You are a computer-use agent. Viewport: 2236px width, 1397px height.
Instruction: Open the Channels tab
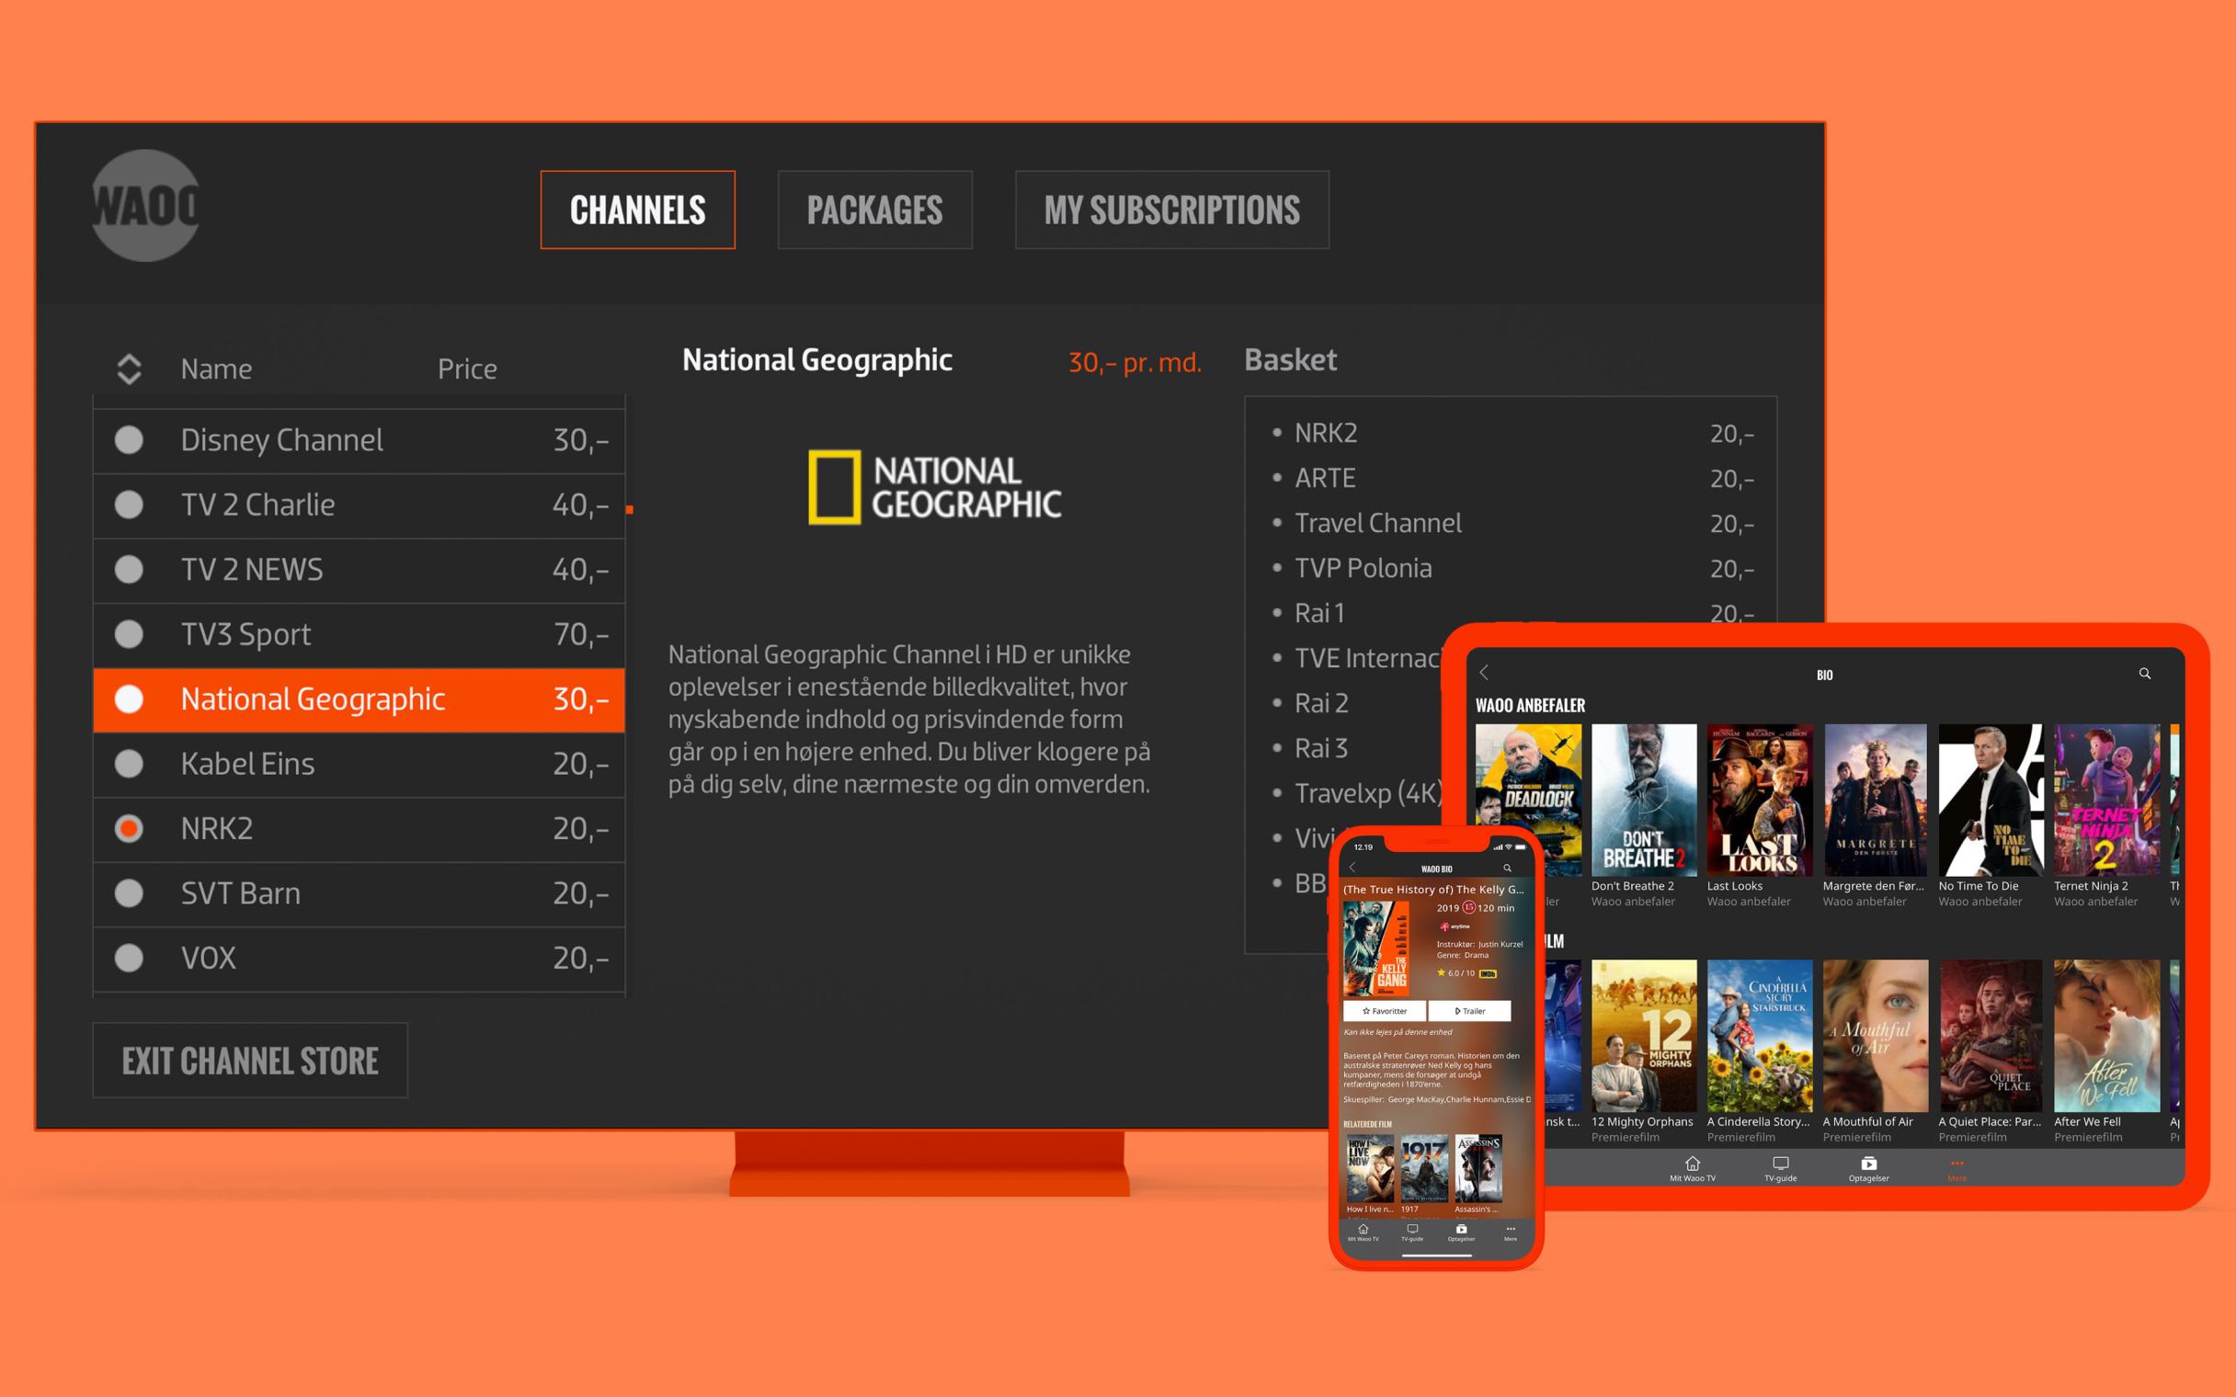(637, 210)
